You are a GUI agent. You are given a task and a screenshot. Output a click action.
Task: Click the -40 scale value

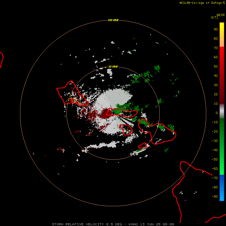point(215,150)
